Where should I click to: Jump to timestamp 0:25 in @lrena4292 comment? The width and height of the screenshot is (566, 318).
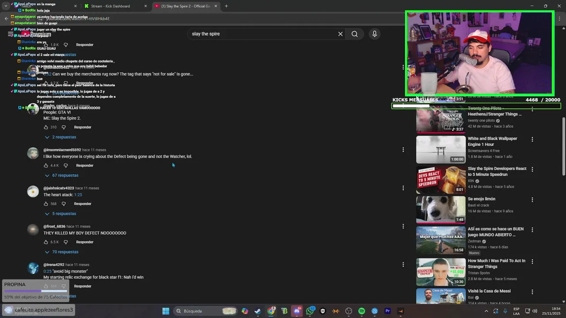(x=47, y=271)
